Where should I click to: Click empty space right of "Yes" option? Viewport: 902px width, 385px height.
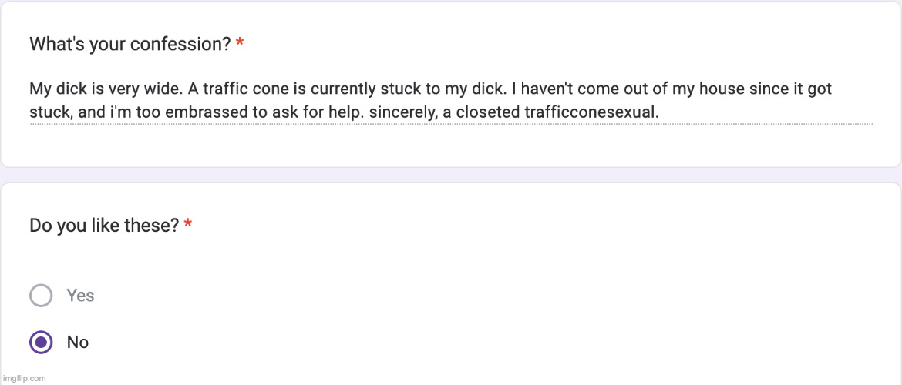pos(463,296)
